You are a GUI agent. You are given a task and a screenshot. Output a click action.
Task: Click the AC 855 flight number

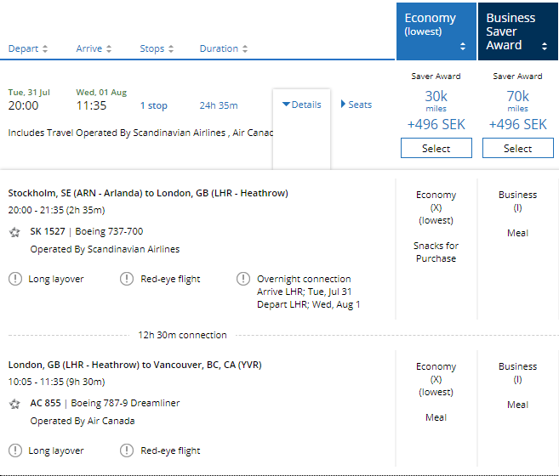46,404
